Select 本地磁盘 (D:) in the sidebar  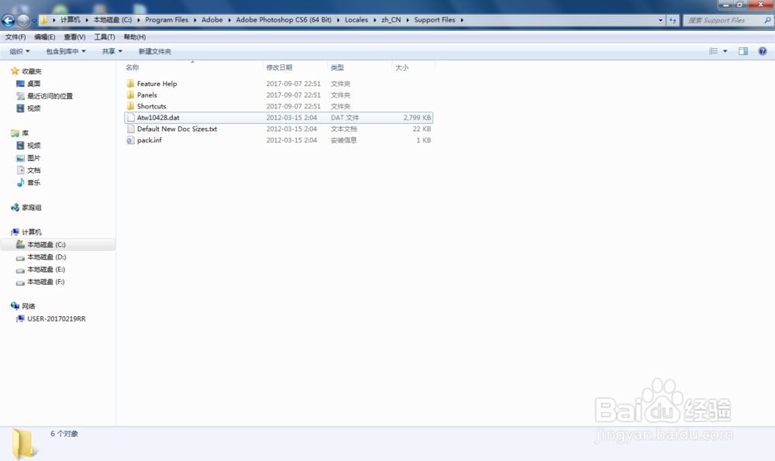(46, 257)
